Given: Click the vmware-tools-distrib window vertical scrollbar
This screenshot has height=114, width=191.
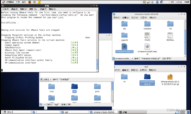Looking at the screenshot, I should pos(185,38).
